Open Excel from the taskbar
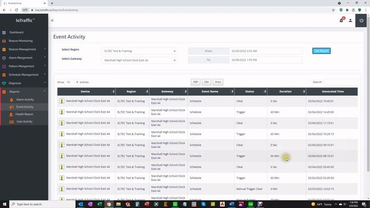Image resolution: width=370 pixels, height=208 pixels. [x=99, y=204]
